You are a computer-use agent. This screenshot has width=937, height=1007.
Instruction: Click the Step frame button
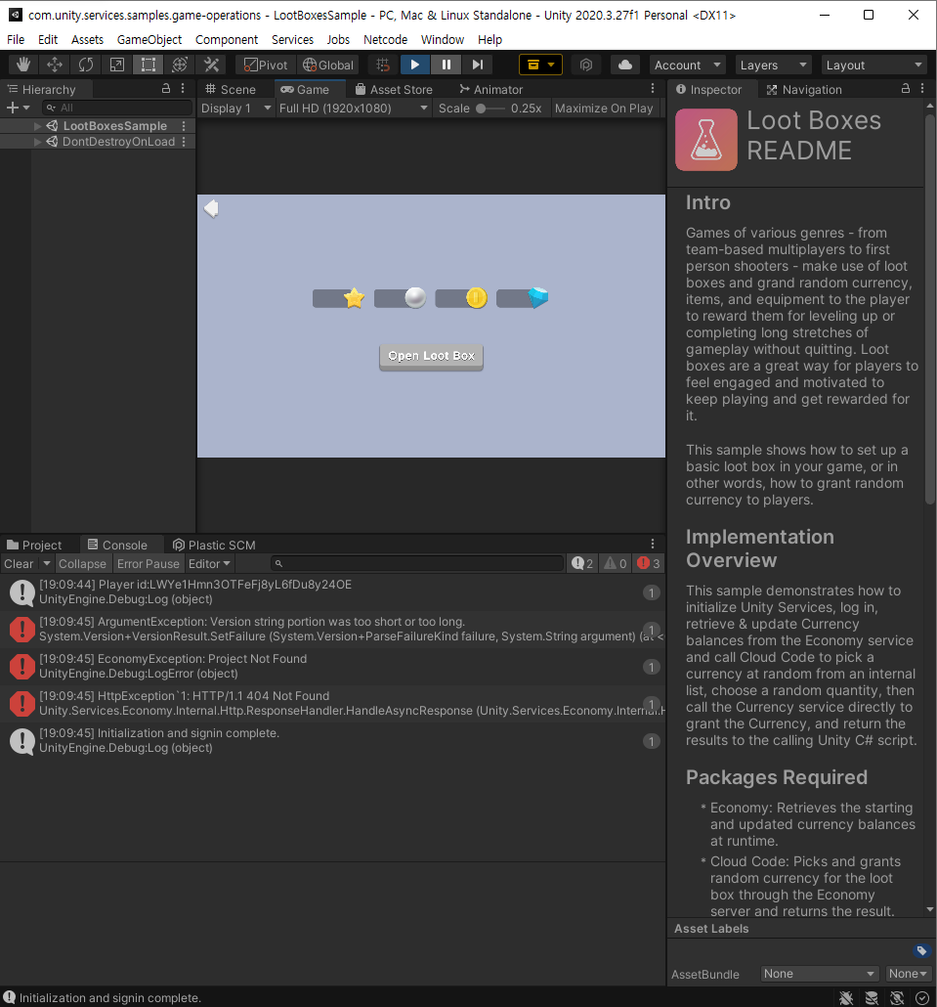478,65
